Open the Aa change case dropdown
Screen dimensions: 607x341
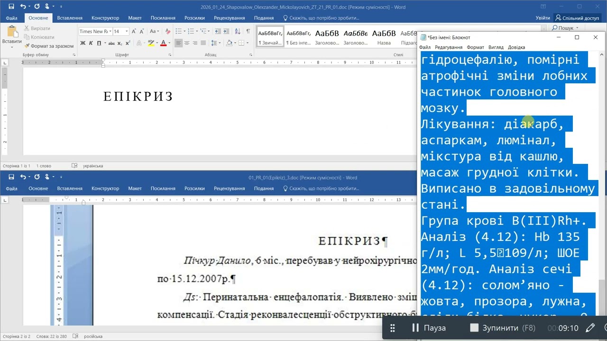155,31
